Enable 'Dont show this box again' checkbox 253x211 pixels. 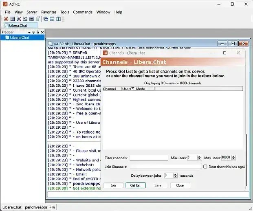tap(205, 167)
